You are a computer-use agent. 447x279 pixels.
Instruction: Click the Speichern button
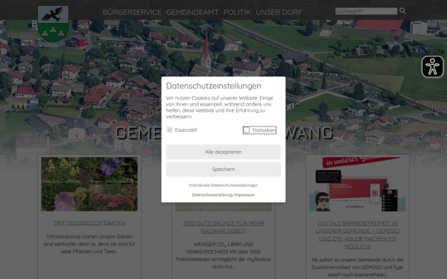[223, 170]
